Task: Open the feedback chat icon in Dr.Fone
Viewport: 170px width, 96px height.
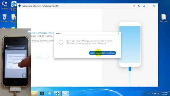Action: [x=144, y=6]
